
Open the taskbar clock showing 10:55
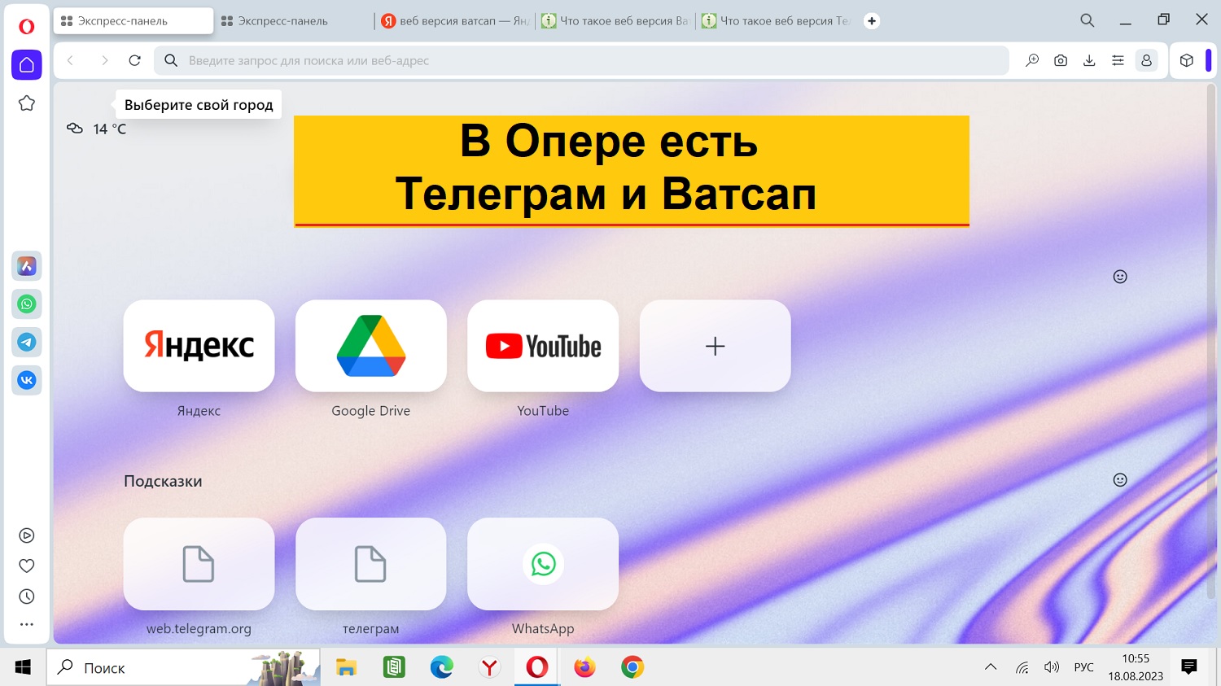[x=1136, y=667]
